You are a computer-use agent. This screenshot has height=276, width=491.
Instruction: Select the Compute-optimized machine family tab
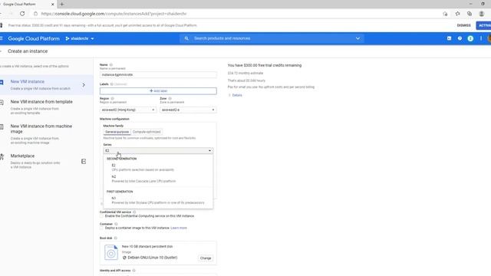pyautogui.click(x=147, y=132)
